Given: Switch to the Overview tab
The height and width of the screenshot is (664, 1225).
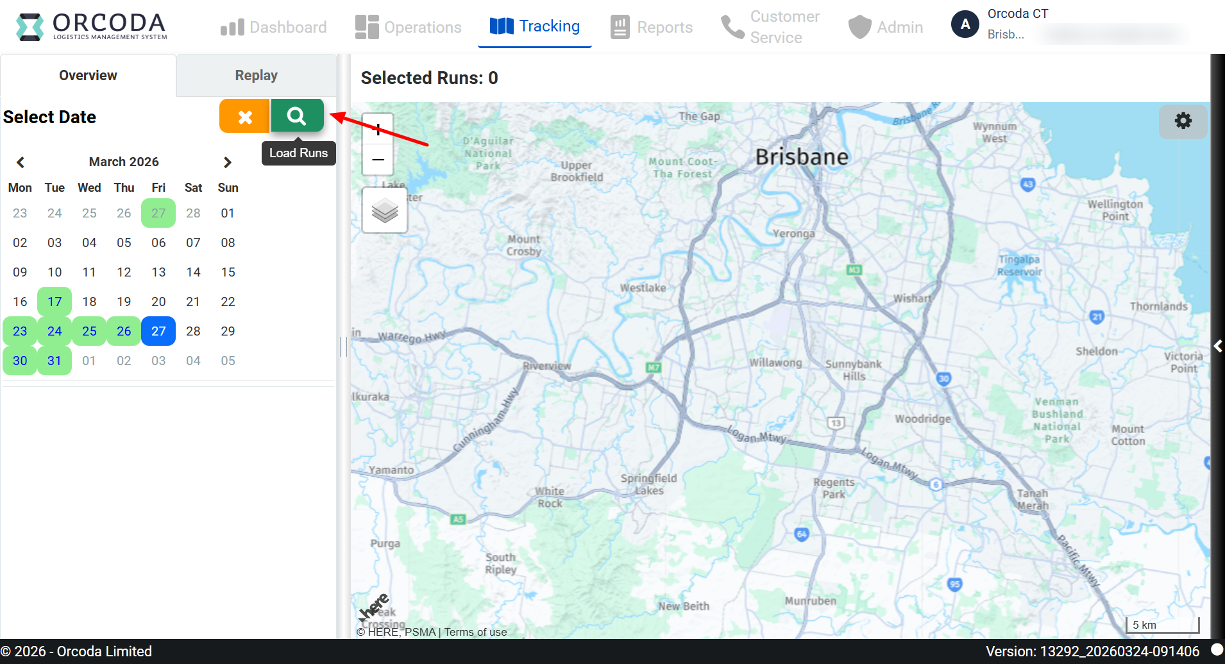Looking at the screenshot, I should point(88,75).
